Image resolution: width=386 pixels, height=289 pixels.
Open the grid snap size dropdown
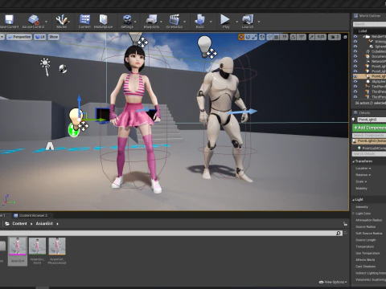pos(284,37)
